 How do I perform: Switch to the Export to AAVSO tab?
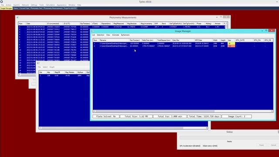pos(70,8)
